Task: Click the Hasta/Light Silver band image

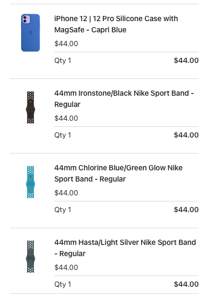Action: (31, 257)
